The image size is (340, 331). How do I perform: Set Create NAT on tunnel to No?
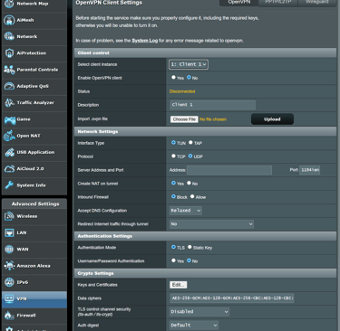[x=189, y=183]
